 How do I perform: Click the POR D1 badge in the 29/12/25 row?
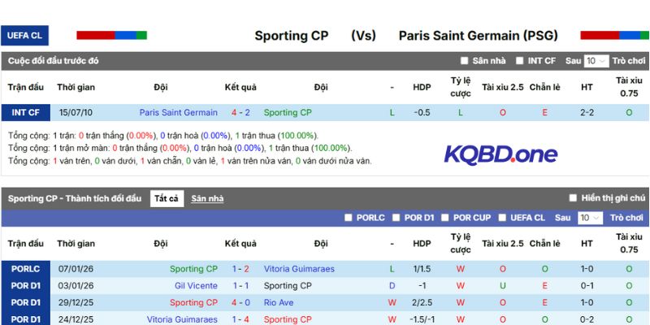(25, 303)
